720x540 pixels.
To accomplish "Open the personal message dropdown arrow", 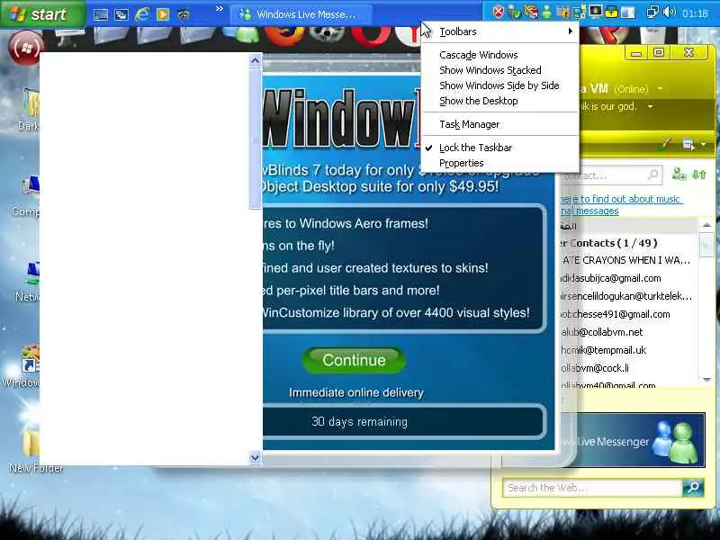I will coord(650,106).
